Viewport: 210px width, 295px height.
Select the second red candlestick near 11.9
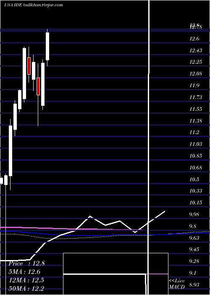click(x=38, y=86)
